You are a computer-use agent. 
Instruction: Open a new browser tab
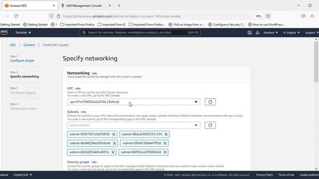pyautogui.click(x=119, y=5)
